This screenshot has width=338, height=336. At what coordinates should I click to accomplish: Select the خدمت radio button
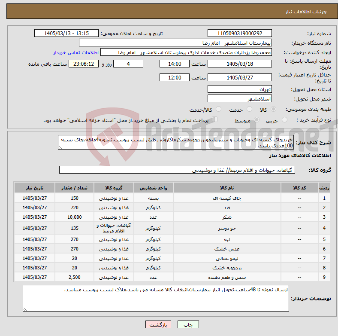click(x=249, y=109)
